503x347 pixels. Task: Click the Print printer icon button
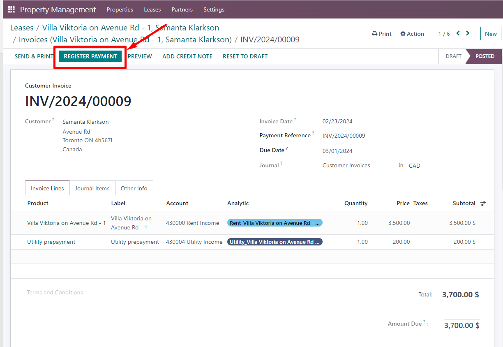point(382,34)
